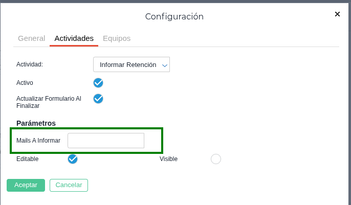Focus the Mails A Informar text field
The height and width of the screenshot is (205, 351).
(106, 141)
